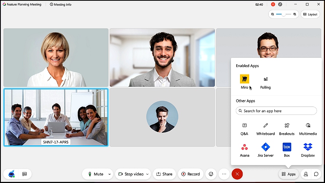This screenshot has height=183, width=325.
Task: Open the Miro app icon
Action: [x=244, y=79]
